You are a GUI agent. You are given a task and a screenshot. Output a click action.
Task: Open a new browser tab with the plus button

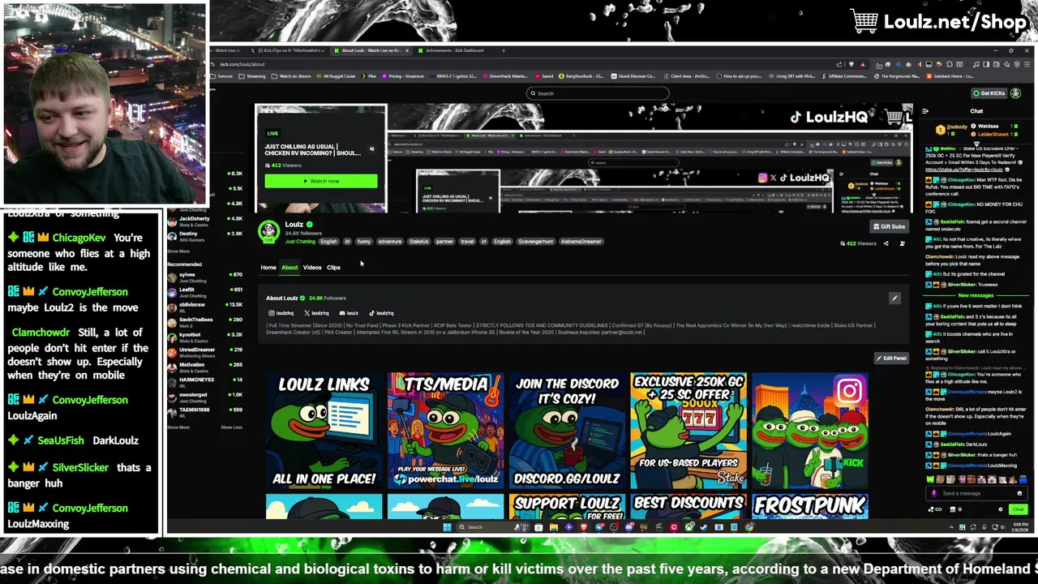[503, 50]
